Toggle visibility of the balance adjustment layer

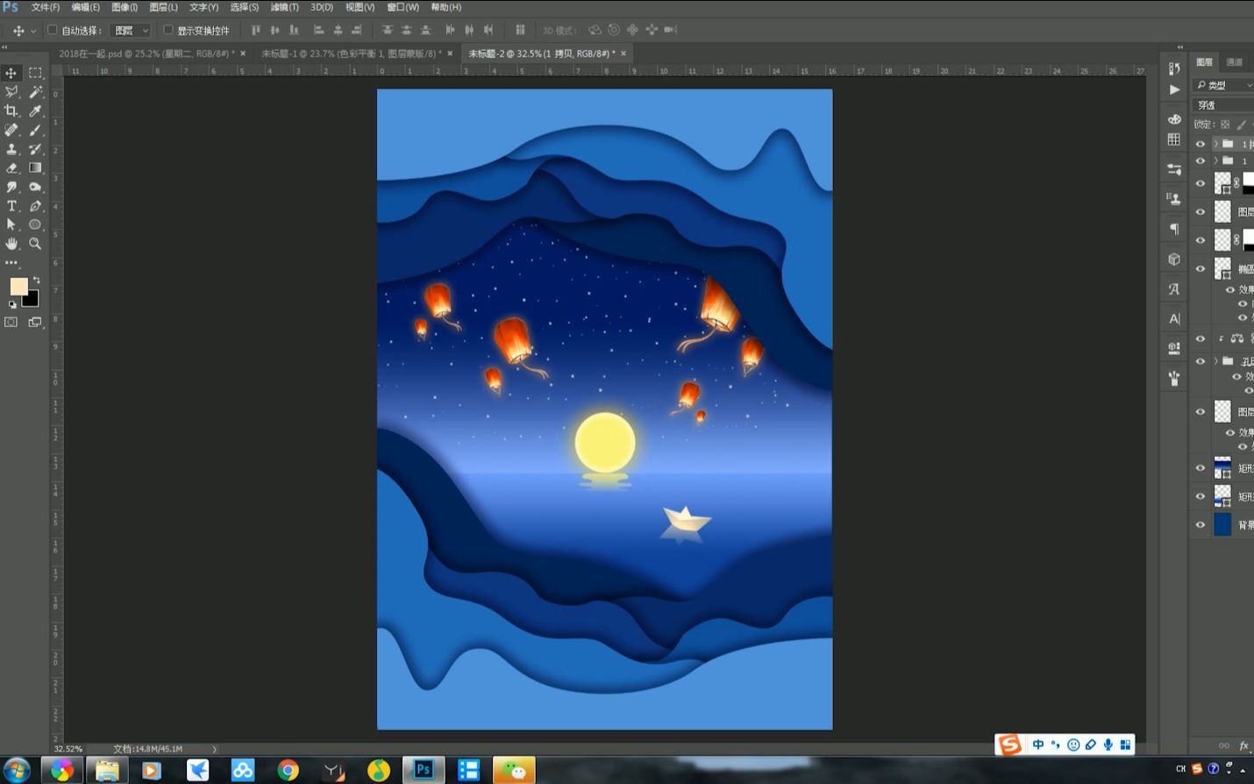click(x=1201, y=339)
